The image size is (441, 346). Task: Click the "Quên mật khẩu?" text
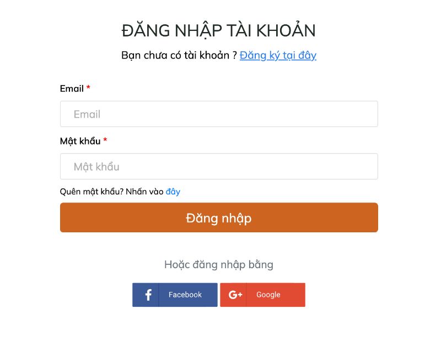pos(92,192)
